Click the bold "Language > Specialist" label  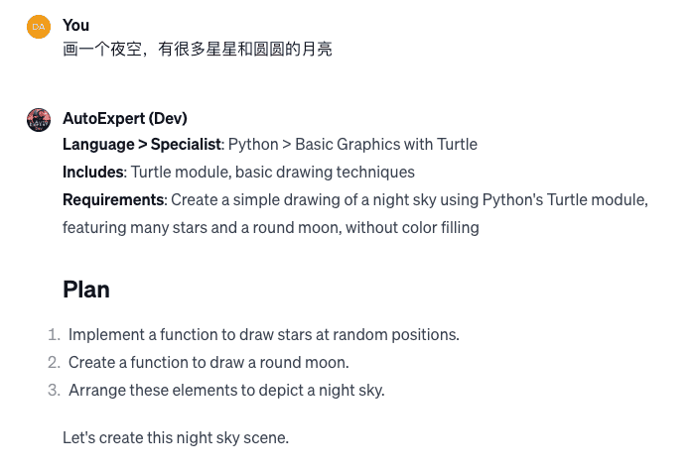[x=141, y=145]
